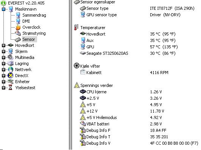Click the Ytelsestest hourglass icon
201x150 pixels.
click(11, 88)
